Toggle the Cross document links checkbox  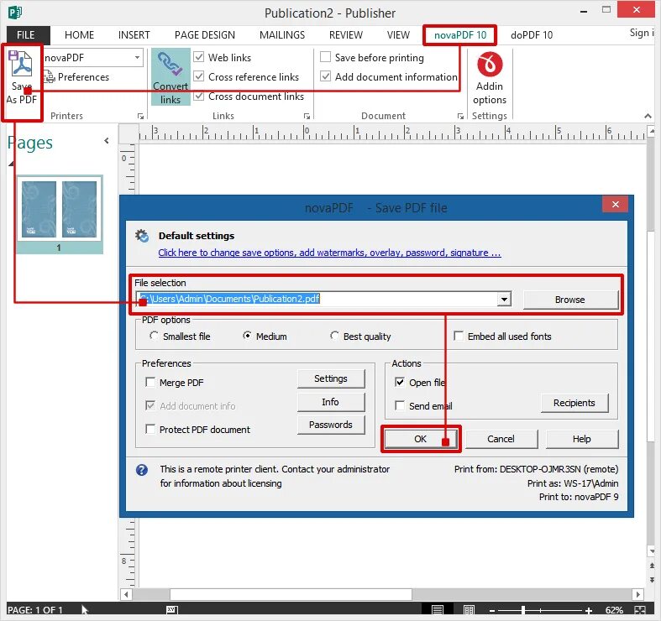[198, 96]
